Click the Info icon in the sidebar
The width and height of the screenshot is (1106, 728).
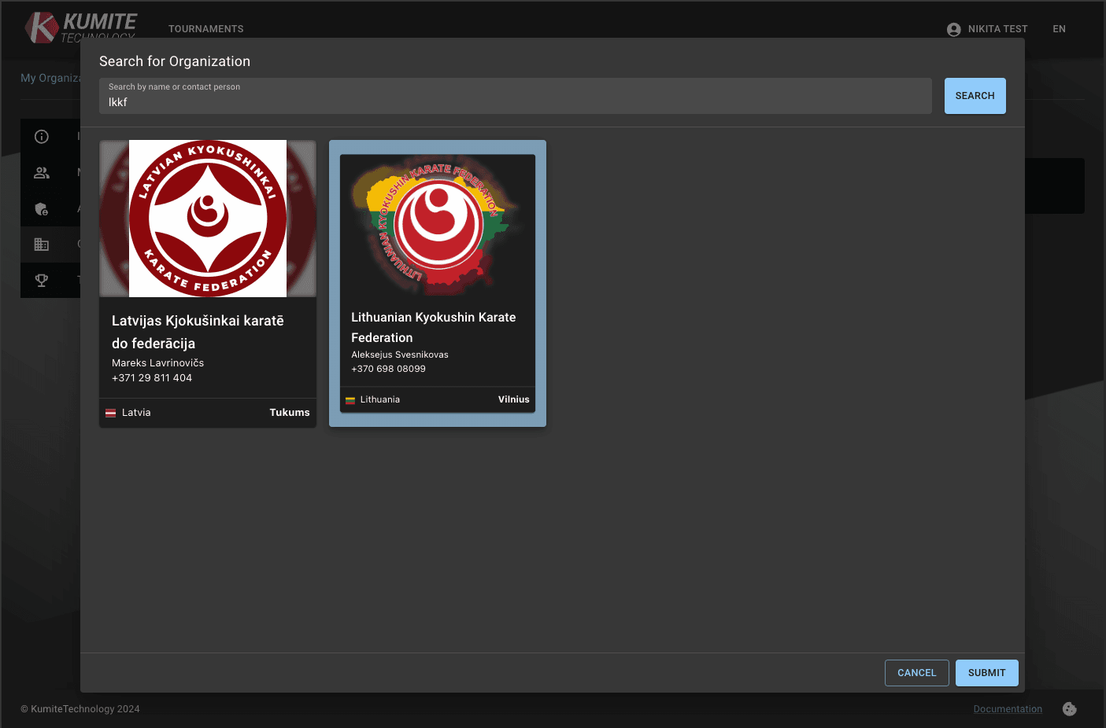[x=41, y=136]
